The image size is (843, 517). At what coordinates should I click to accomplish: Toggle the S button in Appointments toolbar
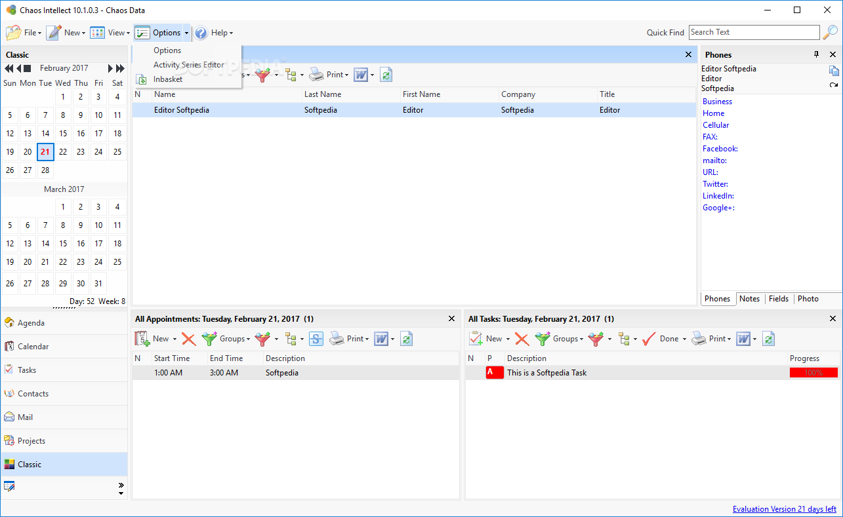pyautogui.click(x=316, y=339)
